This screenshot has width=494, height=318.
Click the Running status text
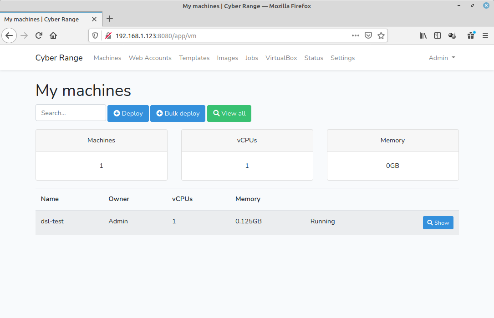pyautogui.click(x=322, y=222)
